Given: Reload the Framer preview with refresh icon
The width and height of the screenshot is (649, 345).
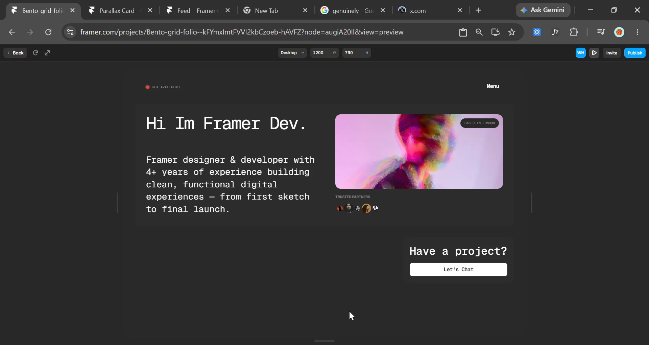Looking at the screenshot, I should 35,53.
